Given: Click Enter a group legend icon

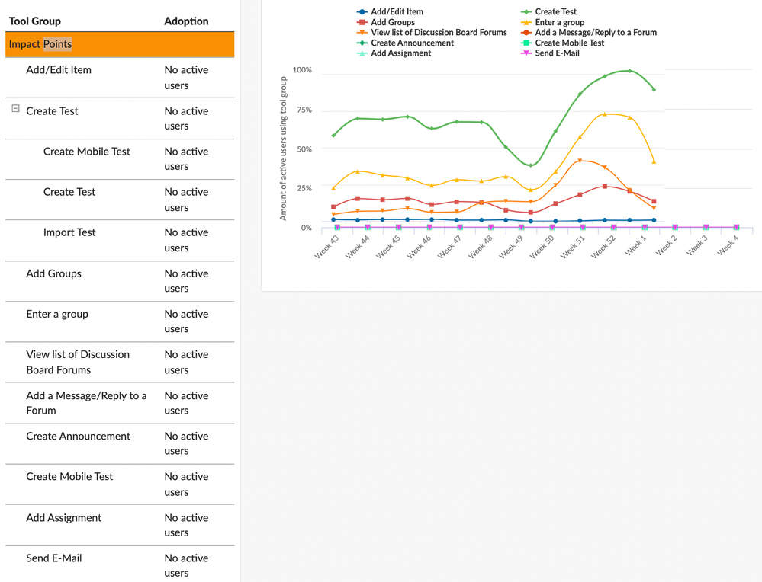Looking at the screenshot, I should pos(526,23).
